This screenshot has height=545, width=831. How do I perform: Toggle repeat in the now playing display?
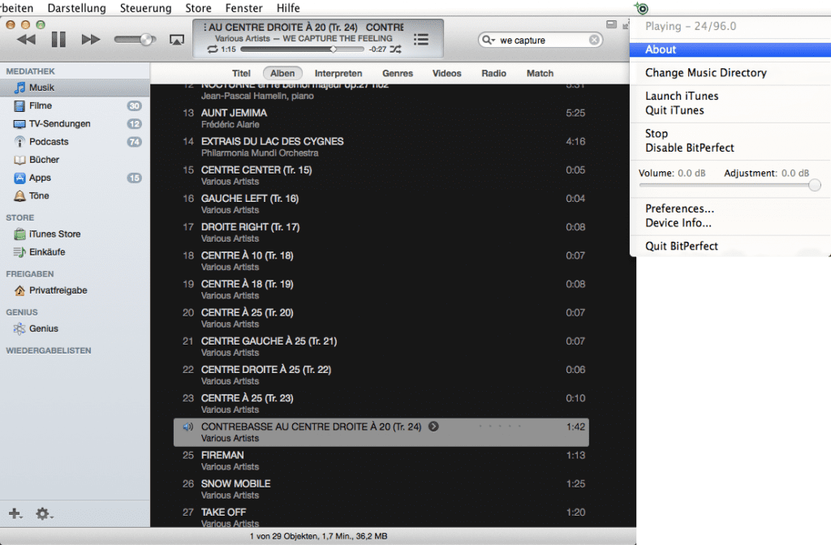[x=213, y=49]
